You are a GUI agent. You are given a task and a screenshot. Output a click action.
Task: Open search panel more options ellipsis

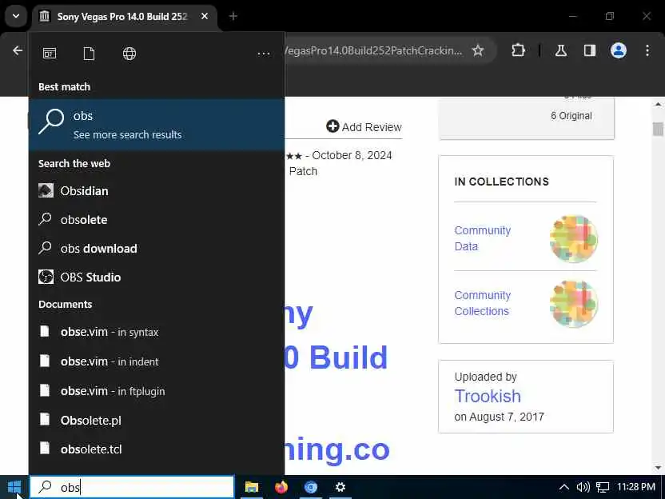(x=264, y=54)
